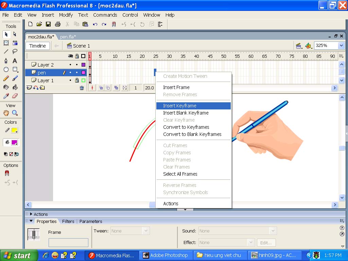The image size is (348, 261).
Task: Click the Insert Layer icon
Action: [x=29, y=88]
